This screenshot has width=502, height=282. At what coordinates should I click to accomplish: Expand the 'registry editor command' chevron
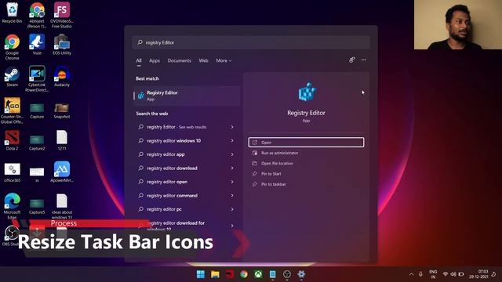pyautogui.click(x=232, y=196)
